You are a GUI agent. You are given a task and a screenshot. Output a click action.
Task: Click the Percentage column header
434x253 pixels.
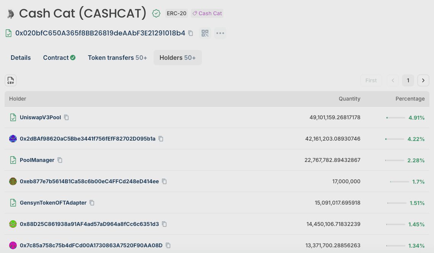pyautogui.click(x=410, y=99)
